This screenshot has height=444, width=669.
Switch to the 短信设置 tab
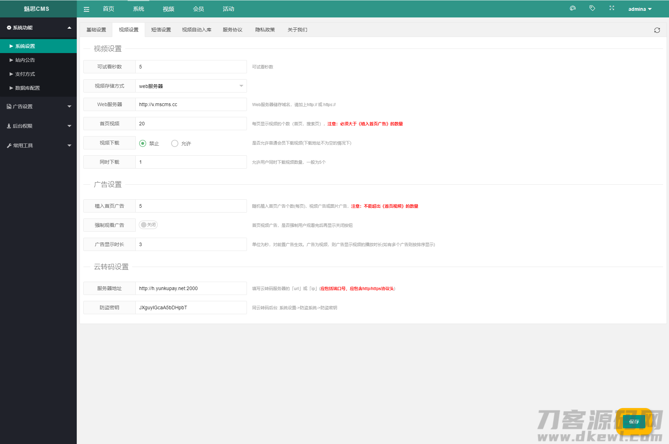[161, 30]
